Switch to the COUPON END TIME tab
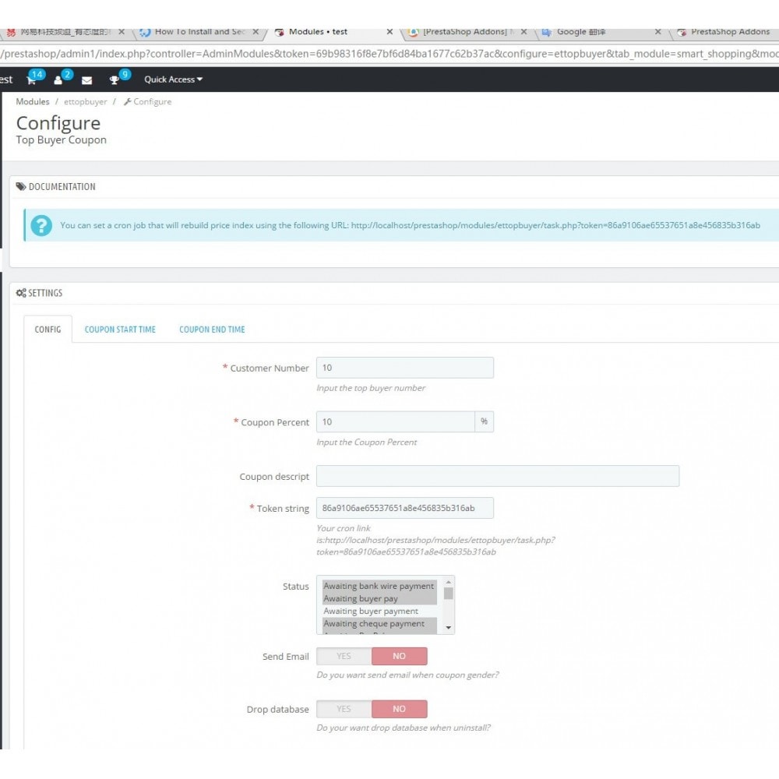This screenshot has width=779, height=779. (212, 330)
